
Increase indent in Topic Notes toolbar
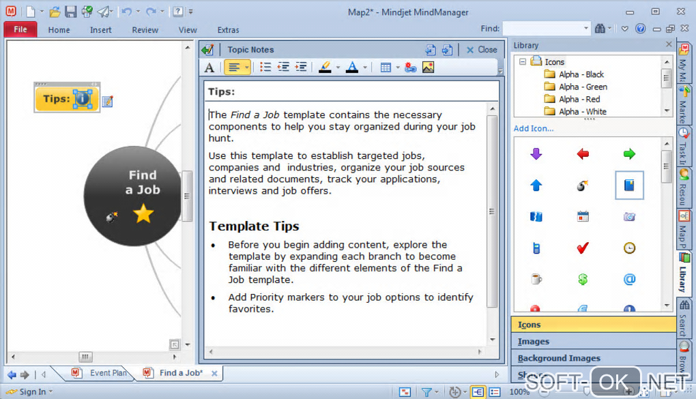pyautogui.click(x=301, y=68)
